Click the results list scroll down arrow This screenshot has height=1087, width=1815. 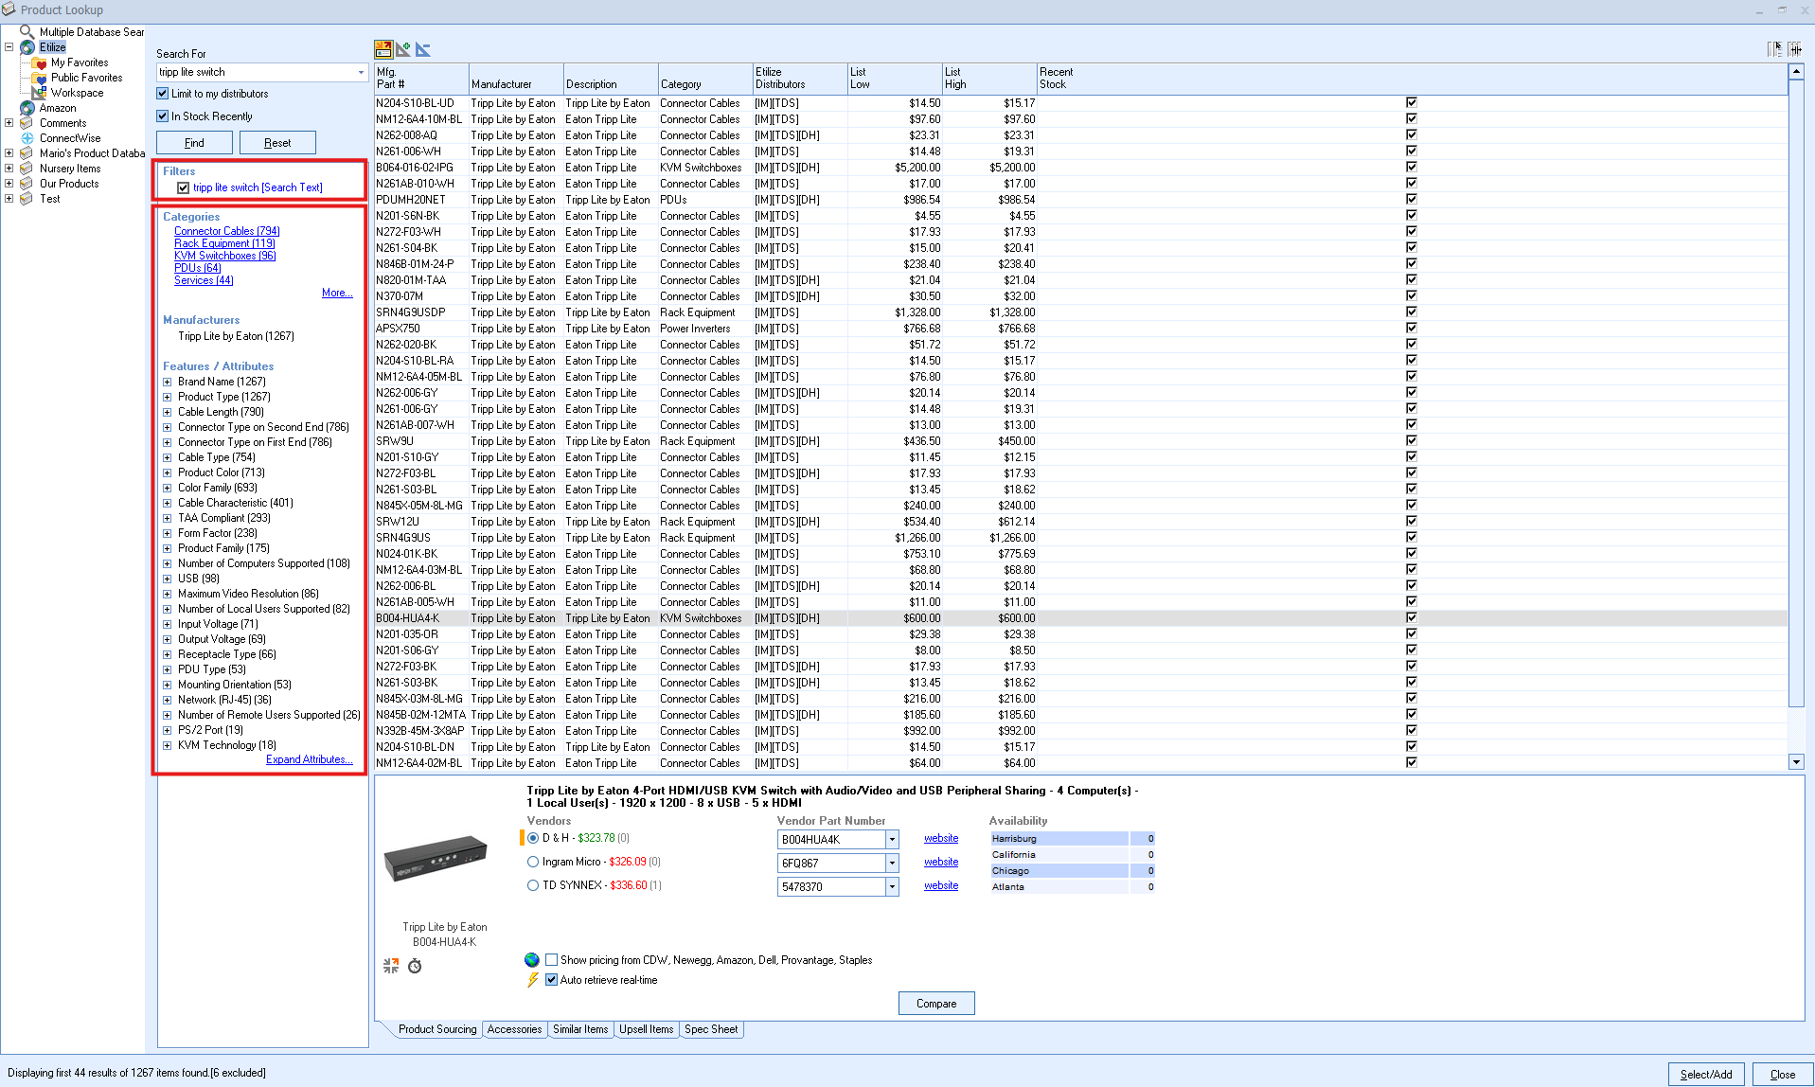point(1796,761)
